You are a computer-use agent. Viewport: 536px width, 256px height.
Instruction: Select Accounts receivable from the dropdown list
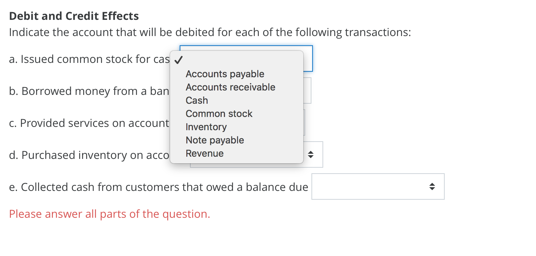coord(230,87)
